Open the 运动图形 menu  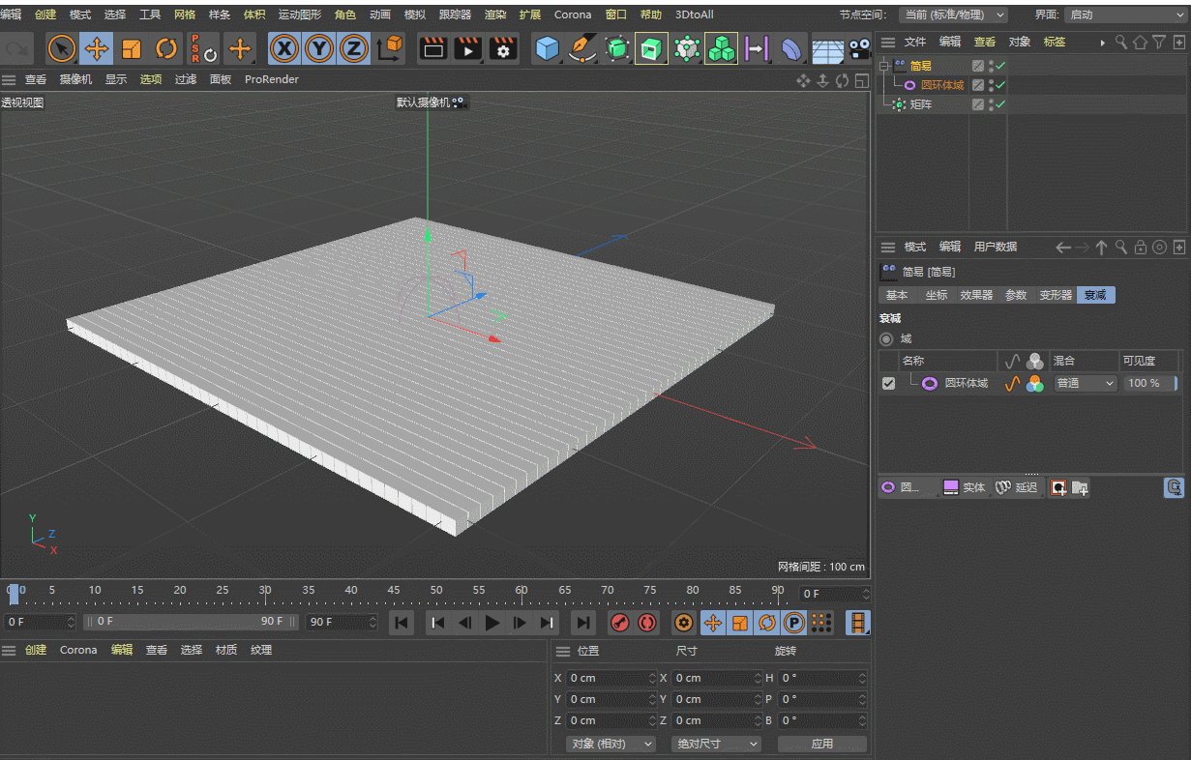tap(300, 15)
